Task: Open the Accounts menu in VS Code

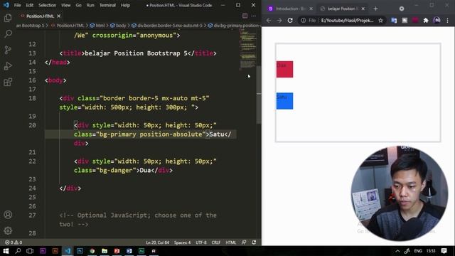Action: click(x=8, y=215)
